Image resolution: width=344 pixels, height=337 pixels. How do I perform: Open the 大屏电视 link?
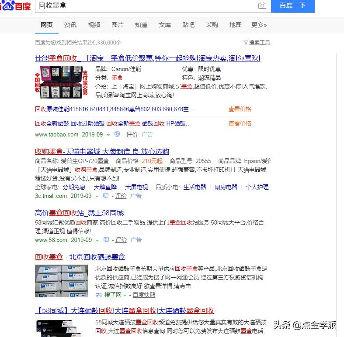[x=136, y=187]
